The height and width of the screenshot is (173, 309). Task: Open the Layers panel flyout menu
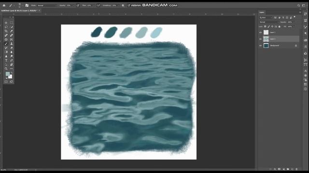click(300, 12)
